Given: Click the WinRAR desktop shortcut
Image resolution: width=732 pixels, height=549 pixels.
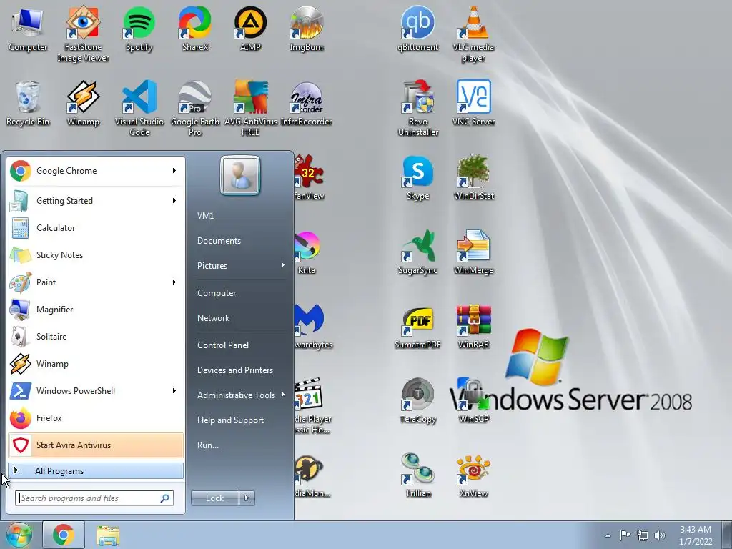Looking at the screenshot, I should pyautogui.click(x=473, y=327).
